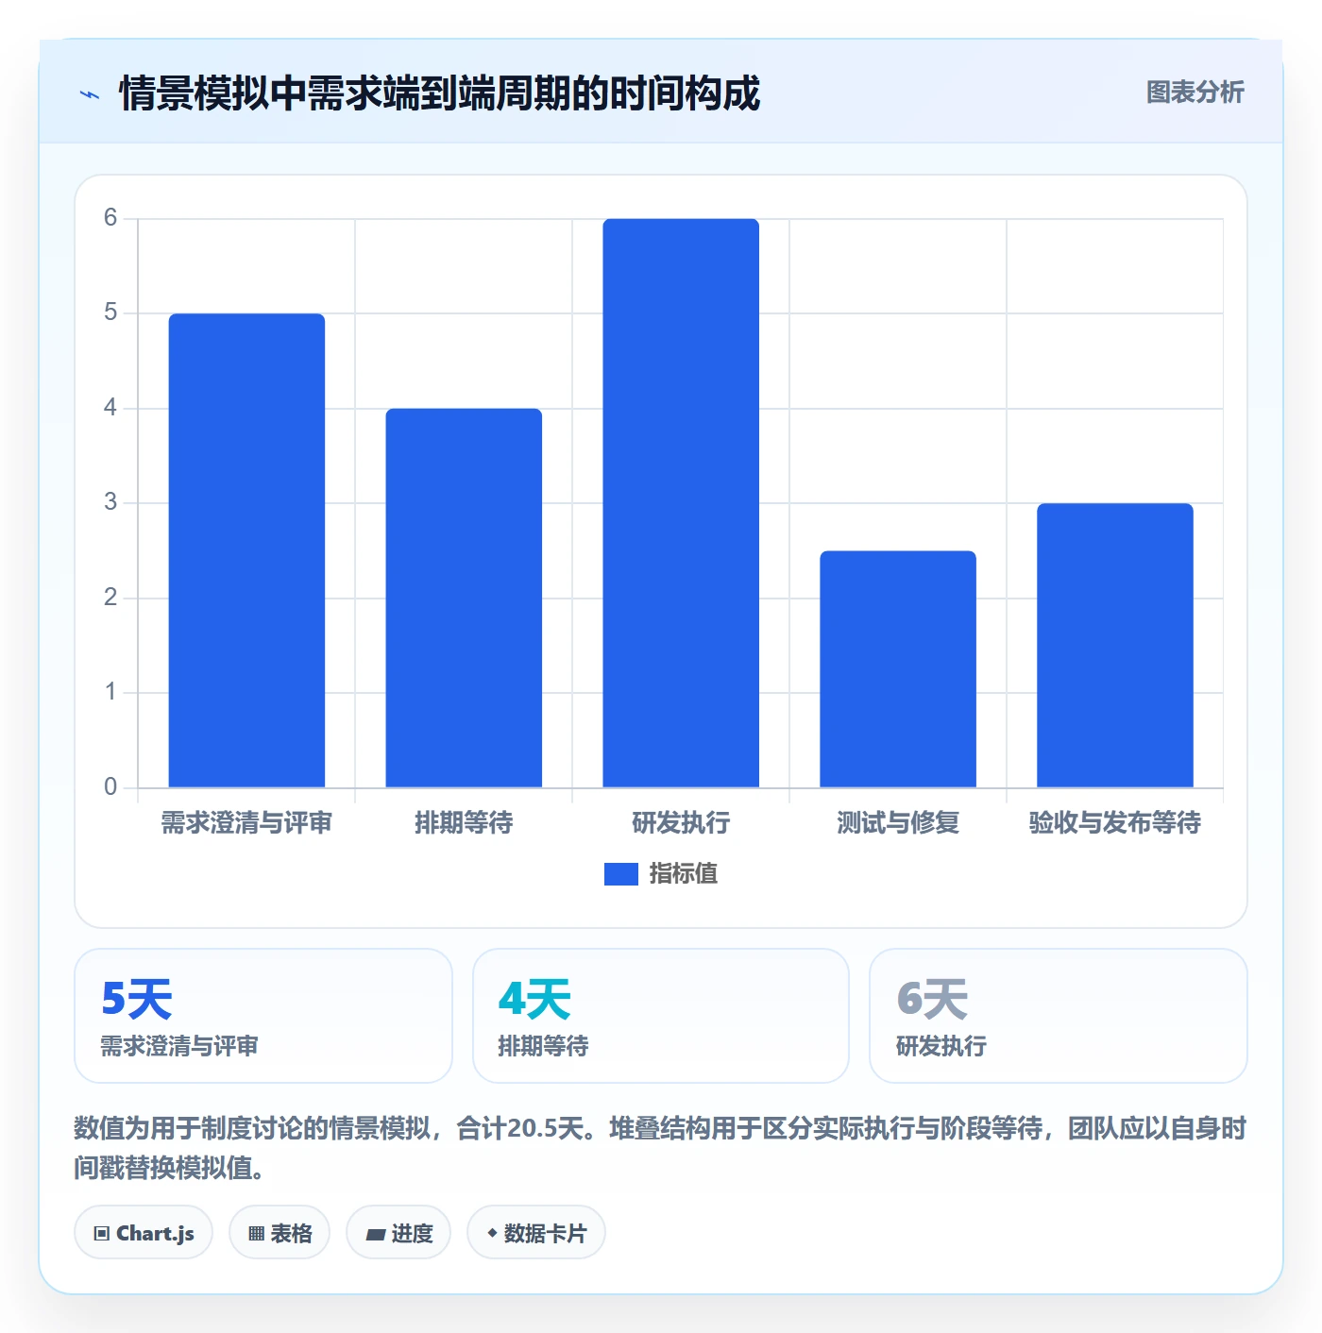The width and height of the screenshot is (1322, 1333).
Task: Open the 4天 排期等待 card
Action: [x=661, y=1016]
